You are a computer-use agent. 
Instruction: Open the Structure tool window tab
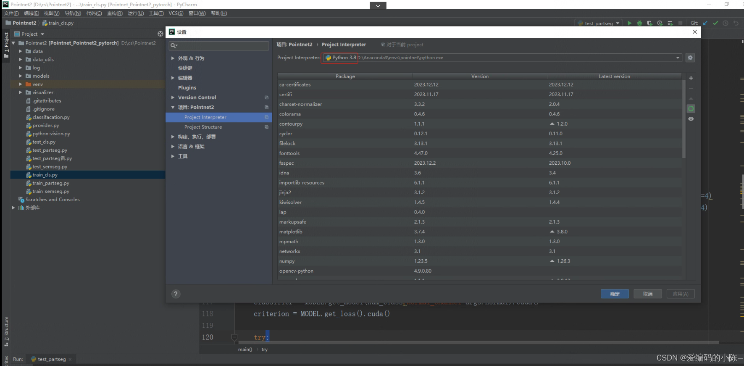pyautogui.click(x=6, y=332)
